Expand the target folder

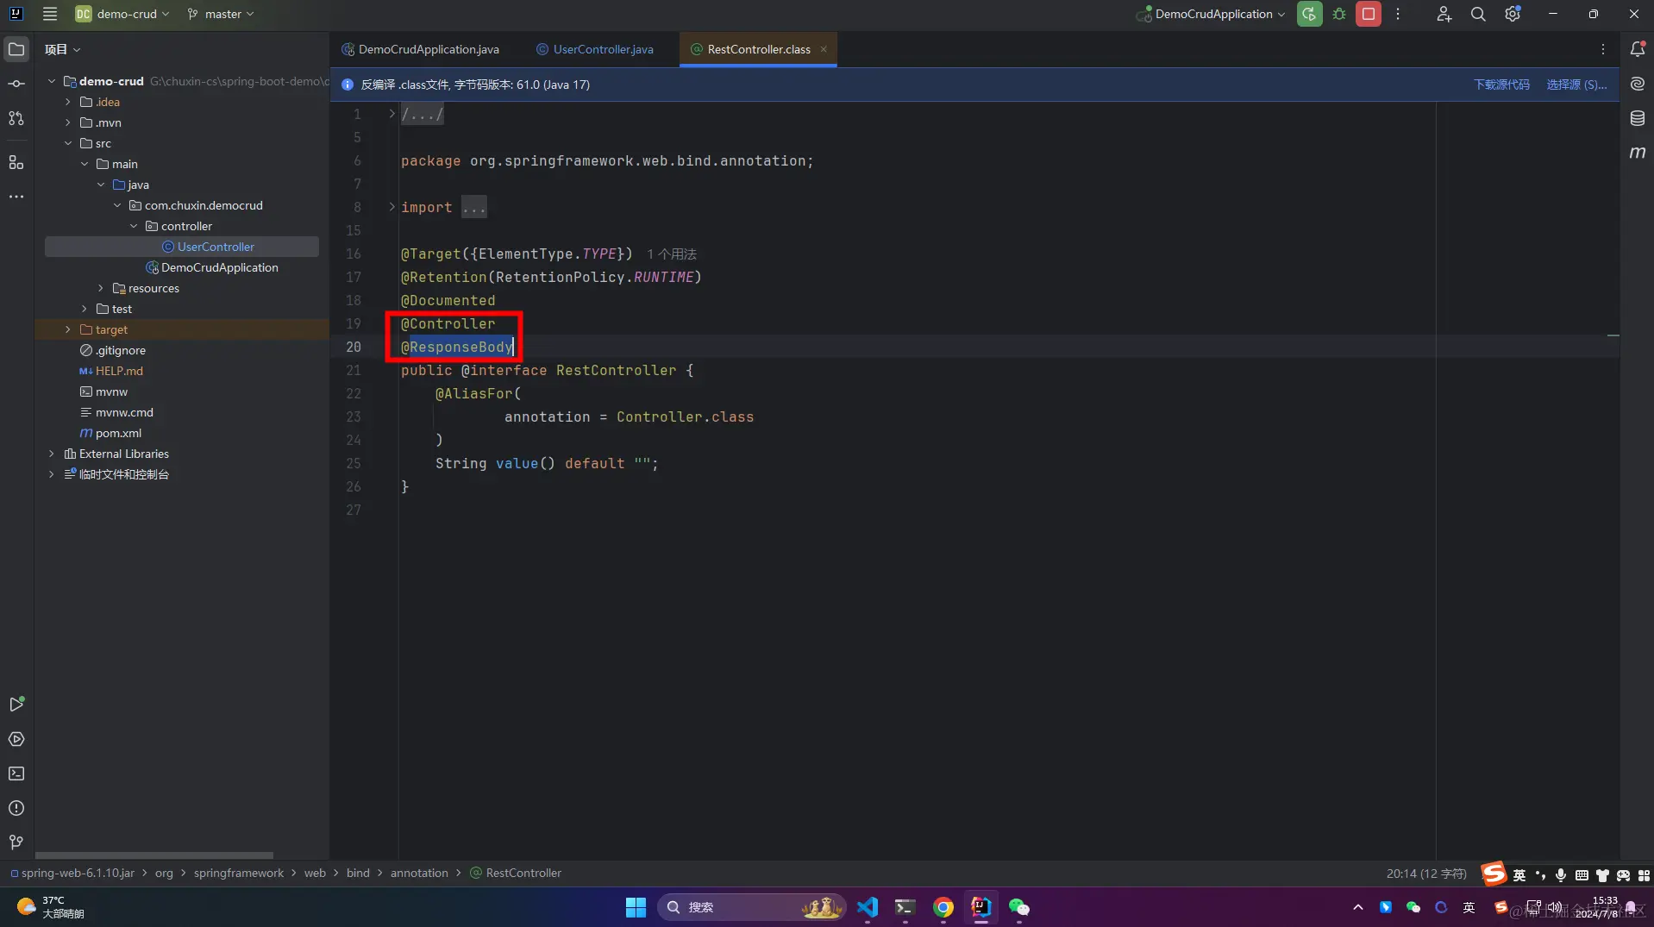(x=68, y=329)
